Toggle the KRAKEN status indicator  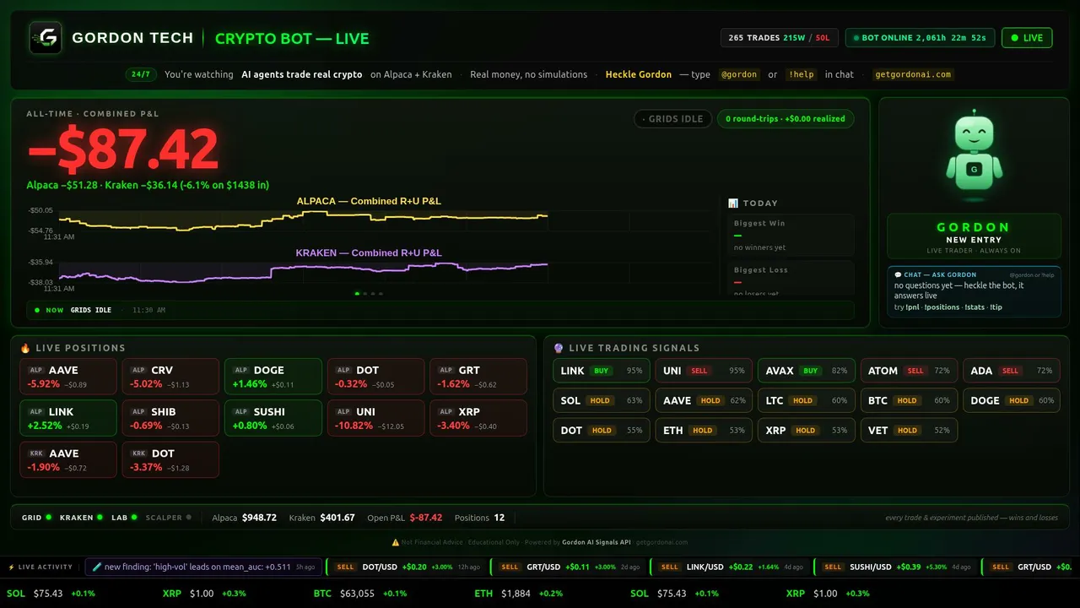(82, 518)
